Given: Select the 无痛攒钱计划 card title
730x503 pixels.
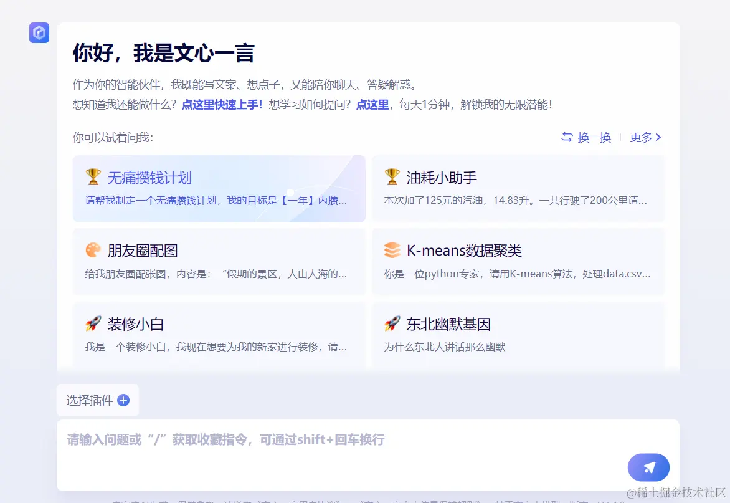Looking at the screenshot, I should click(149, 178).
